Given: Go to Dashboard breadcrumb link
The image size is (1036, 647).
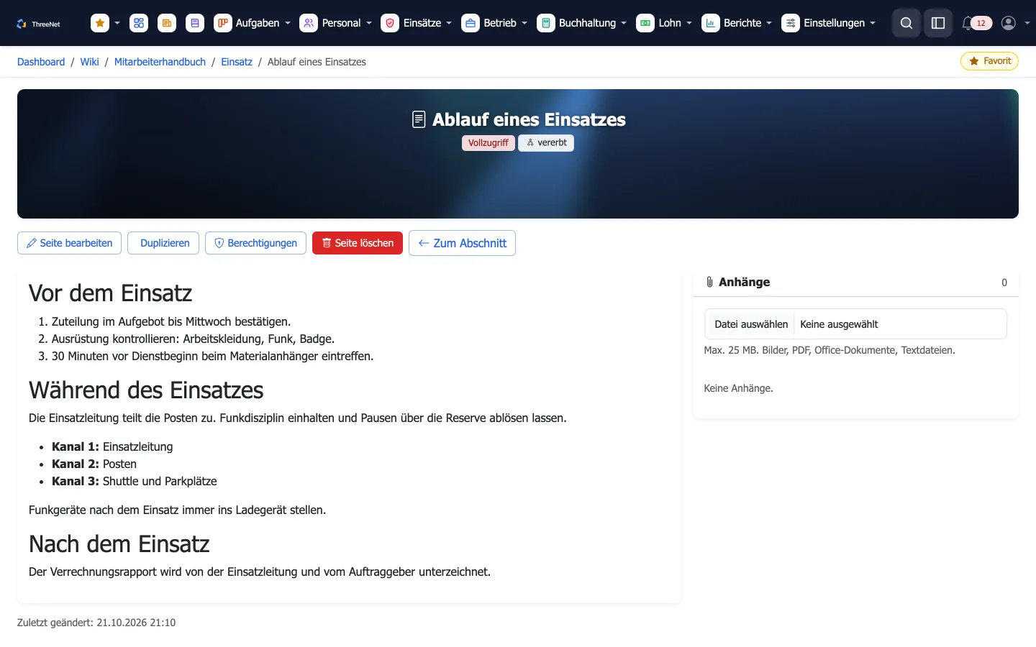Looking at the screenshot, I should coord(41,62).
